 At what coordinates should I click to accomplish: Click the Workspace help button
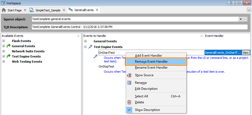click(x=231, y=3)
